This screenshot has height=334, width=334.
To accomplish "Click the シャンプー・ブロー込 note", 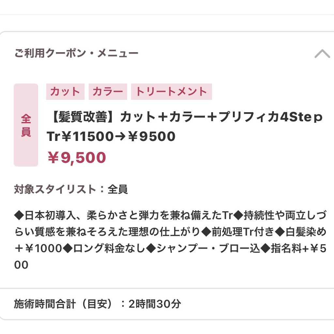I will pyautogui.click(x=208, y=248).
